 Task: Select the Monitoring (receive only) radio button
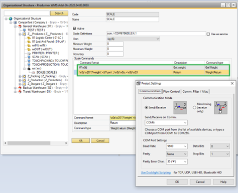point(194,108)
